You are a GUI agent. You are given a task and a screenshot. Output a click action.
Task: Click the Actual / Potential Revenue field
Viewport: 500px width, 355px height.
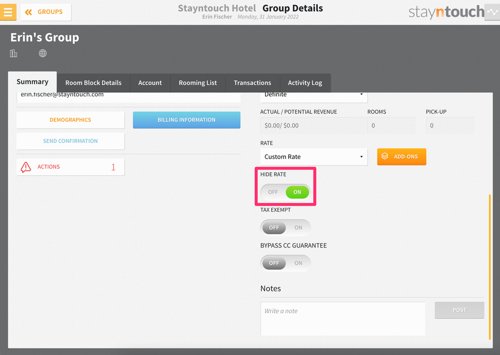tap(314, 125)
